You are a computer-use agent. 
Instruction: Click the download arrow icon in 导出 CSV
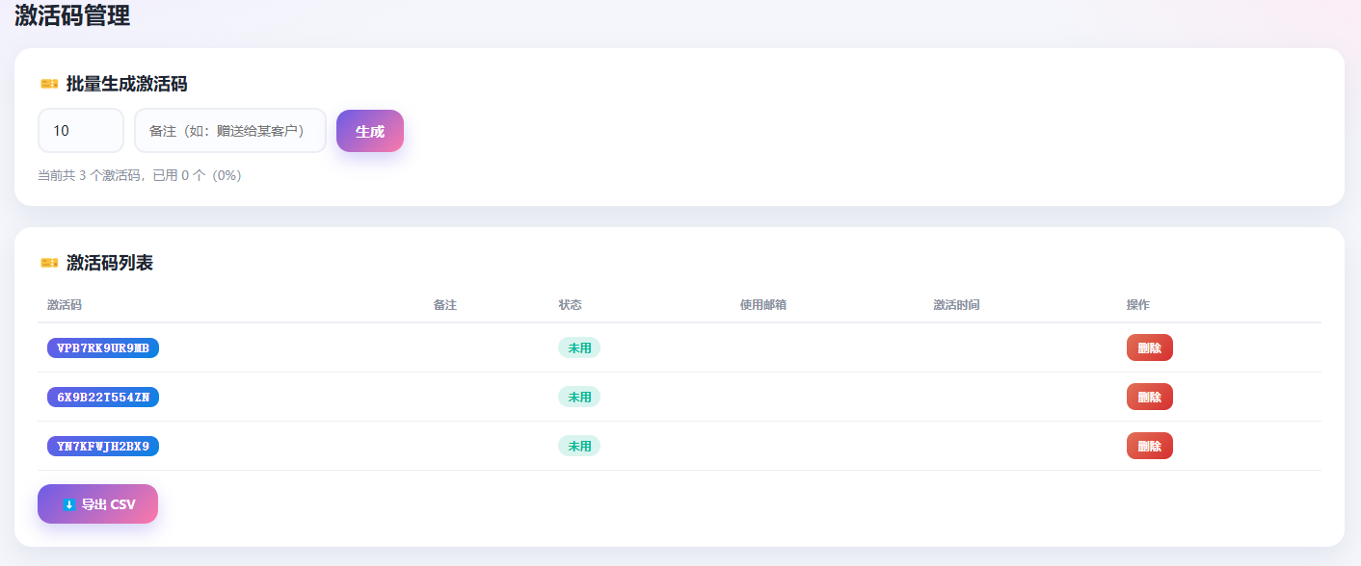point(68,504)
